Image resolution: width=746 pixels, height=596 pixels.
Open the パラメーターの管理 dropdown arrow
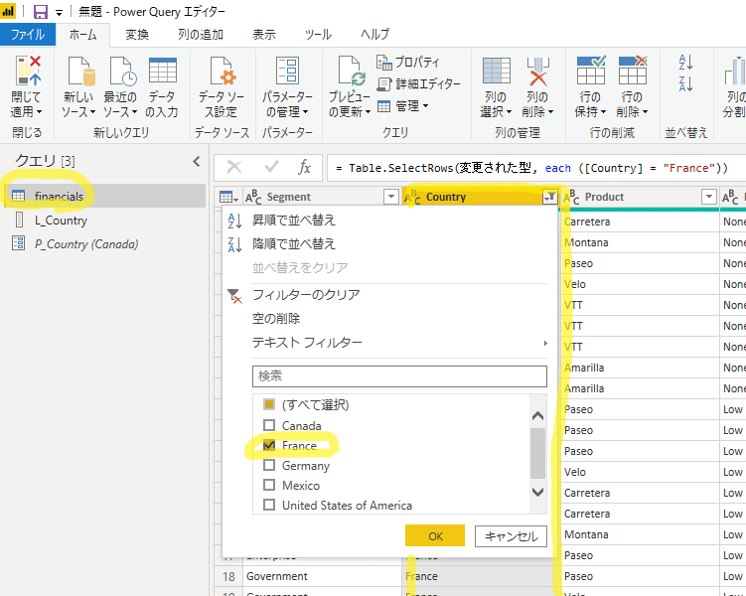pyautogui.click(x=305, y=112)
